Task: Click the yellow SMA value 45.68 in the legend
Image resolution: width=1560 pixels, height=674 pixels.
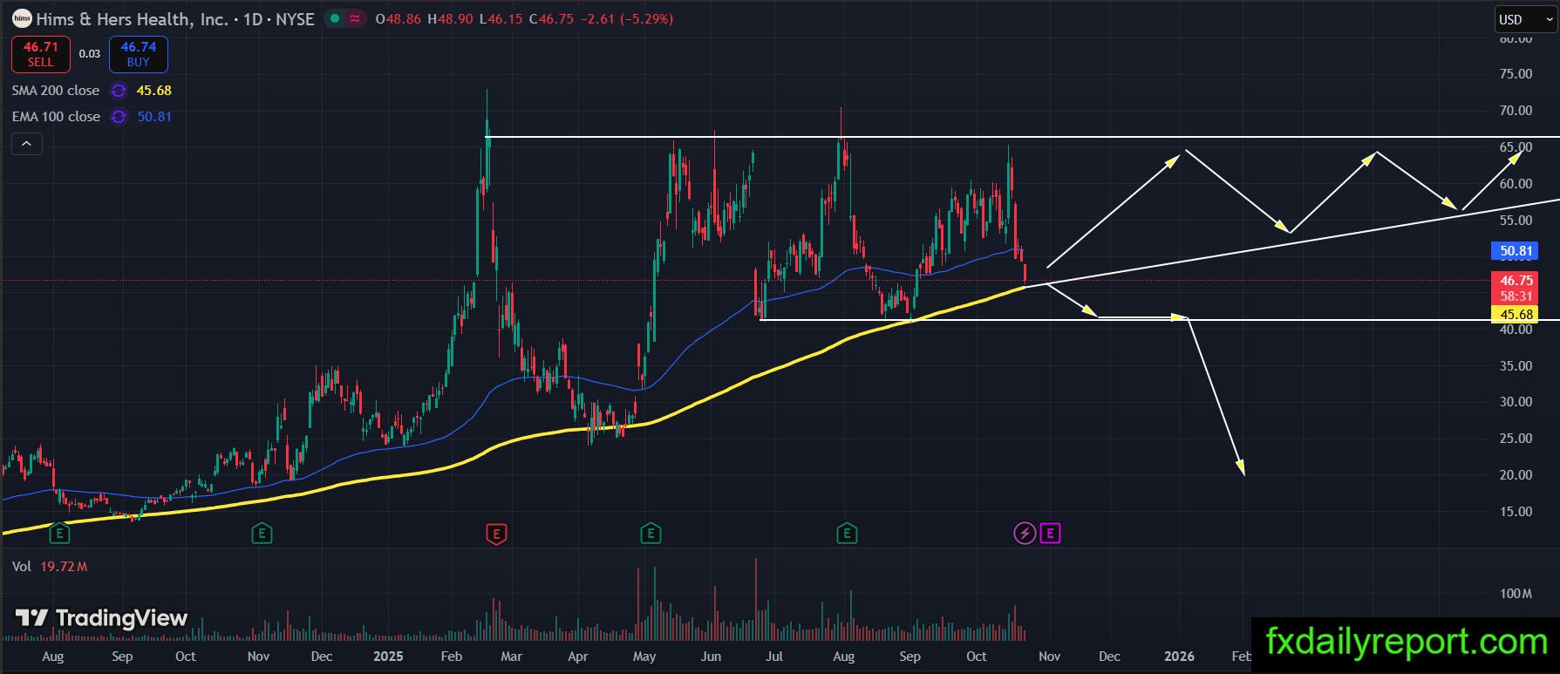Action: [154, 91]
